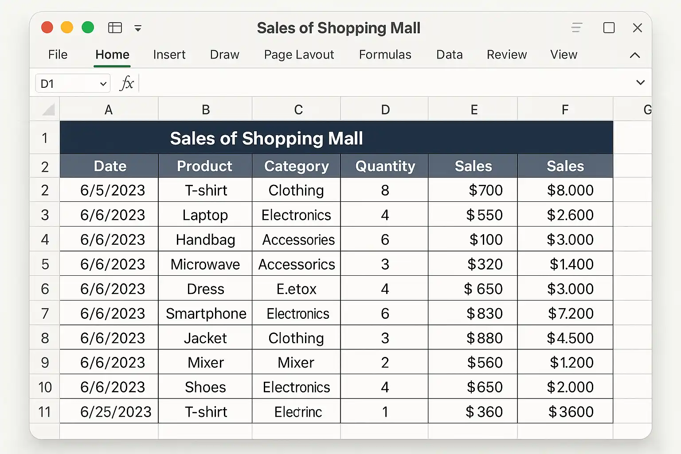Click the fx insert function icon
Image resolution: width=681 pixels, height=454 pixels.
click(x=127, y=83)
